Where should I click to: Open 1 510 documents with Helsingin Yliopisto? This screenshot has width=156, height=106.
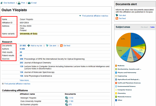(71, 98)
